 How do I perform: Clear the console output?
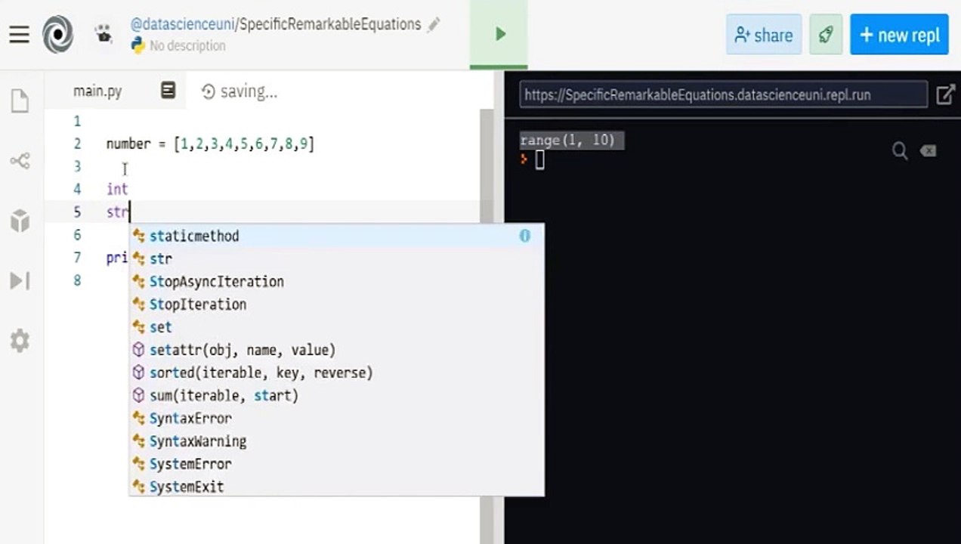pyautogui.click(x=928, y=151)
